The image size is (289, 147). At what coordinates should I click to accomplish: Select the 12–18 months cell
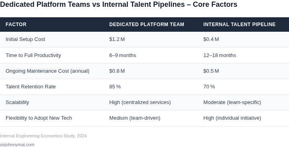tap(220, 55)
